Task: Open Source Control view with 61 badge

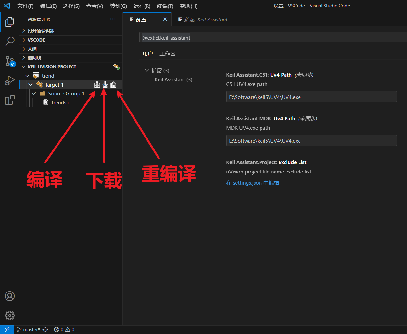Action: click(x=10, y=61)
